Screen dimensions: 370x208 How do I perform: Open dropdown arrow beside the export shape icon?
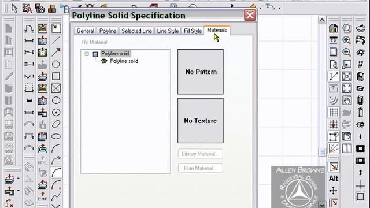coord(18,191)
